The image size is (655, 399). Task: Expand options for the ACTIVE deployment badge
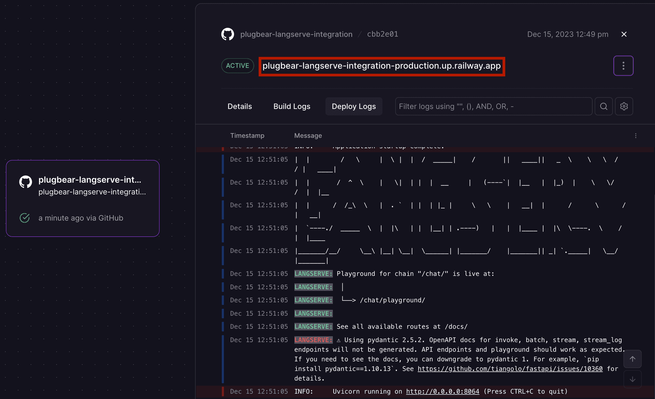[237, 66]
